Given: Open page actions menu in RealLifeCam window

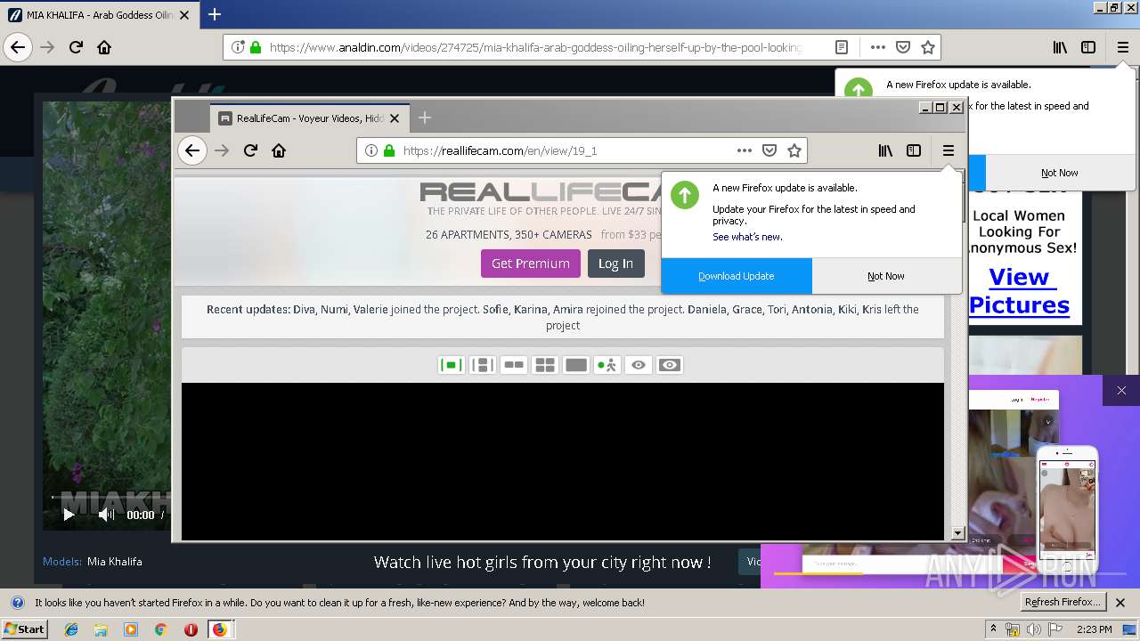Looking at the screenshot, I should [745, 150].
